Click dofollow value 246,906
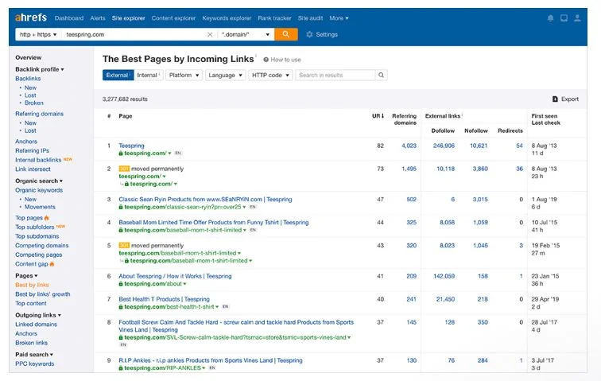 point(444,146)
